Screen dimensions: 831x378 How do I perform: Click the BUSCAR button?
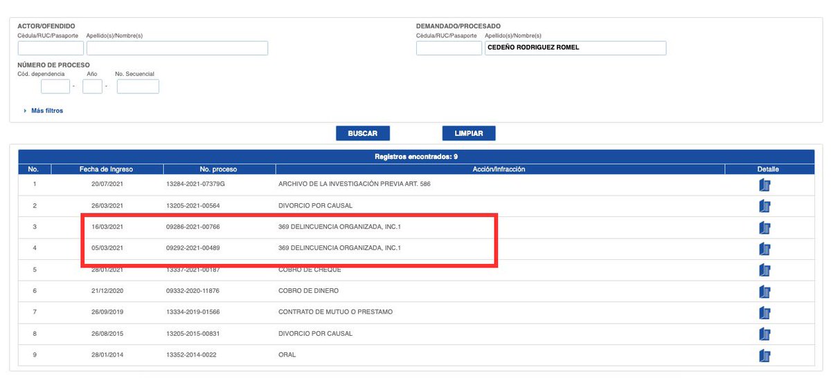pyautogui.click(x=362, y=133)
